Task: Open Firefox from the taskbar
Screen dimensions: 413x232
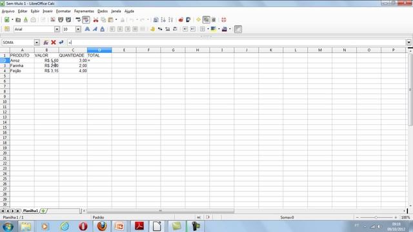Action: (102, 226)
